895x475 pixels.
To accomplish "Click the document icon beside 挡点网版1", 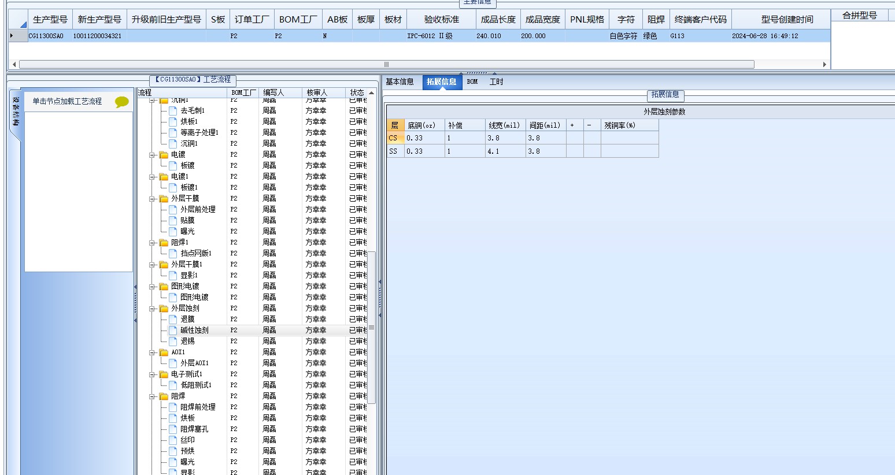I will click(x=173, y=253).
